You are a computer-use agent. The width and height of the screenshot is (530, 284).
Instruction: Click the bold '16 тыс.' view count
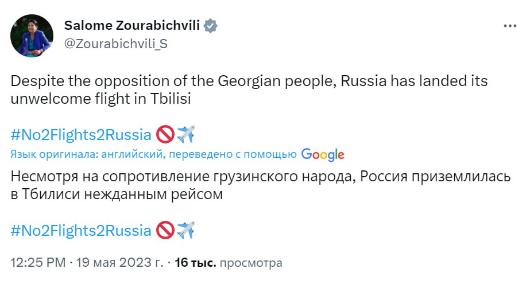195,263
